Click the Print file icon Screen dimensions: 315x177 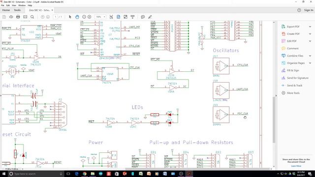click(x=18, y=17)
